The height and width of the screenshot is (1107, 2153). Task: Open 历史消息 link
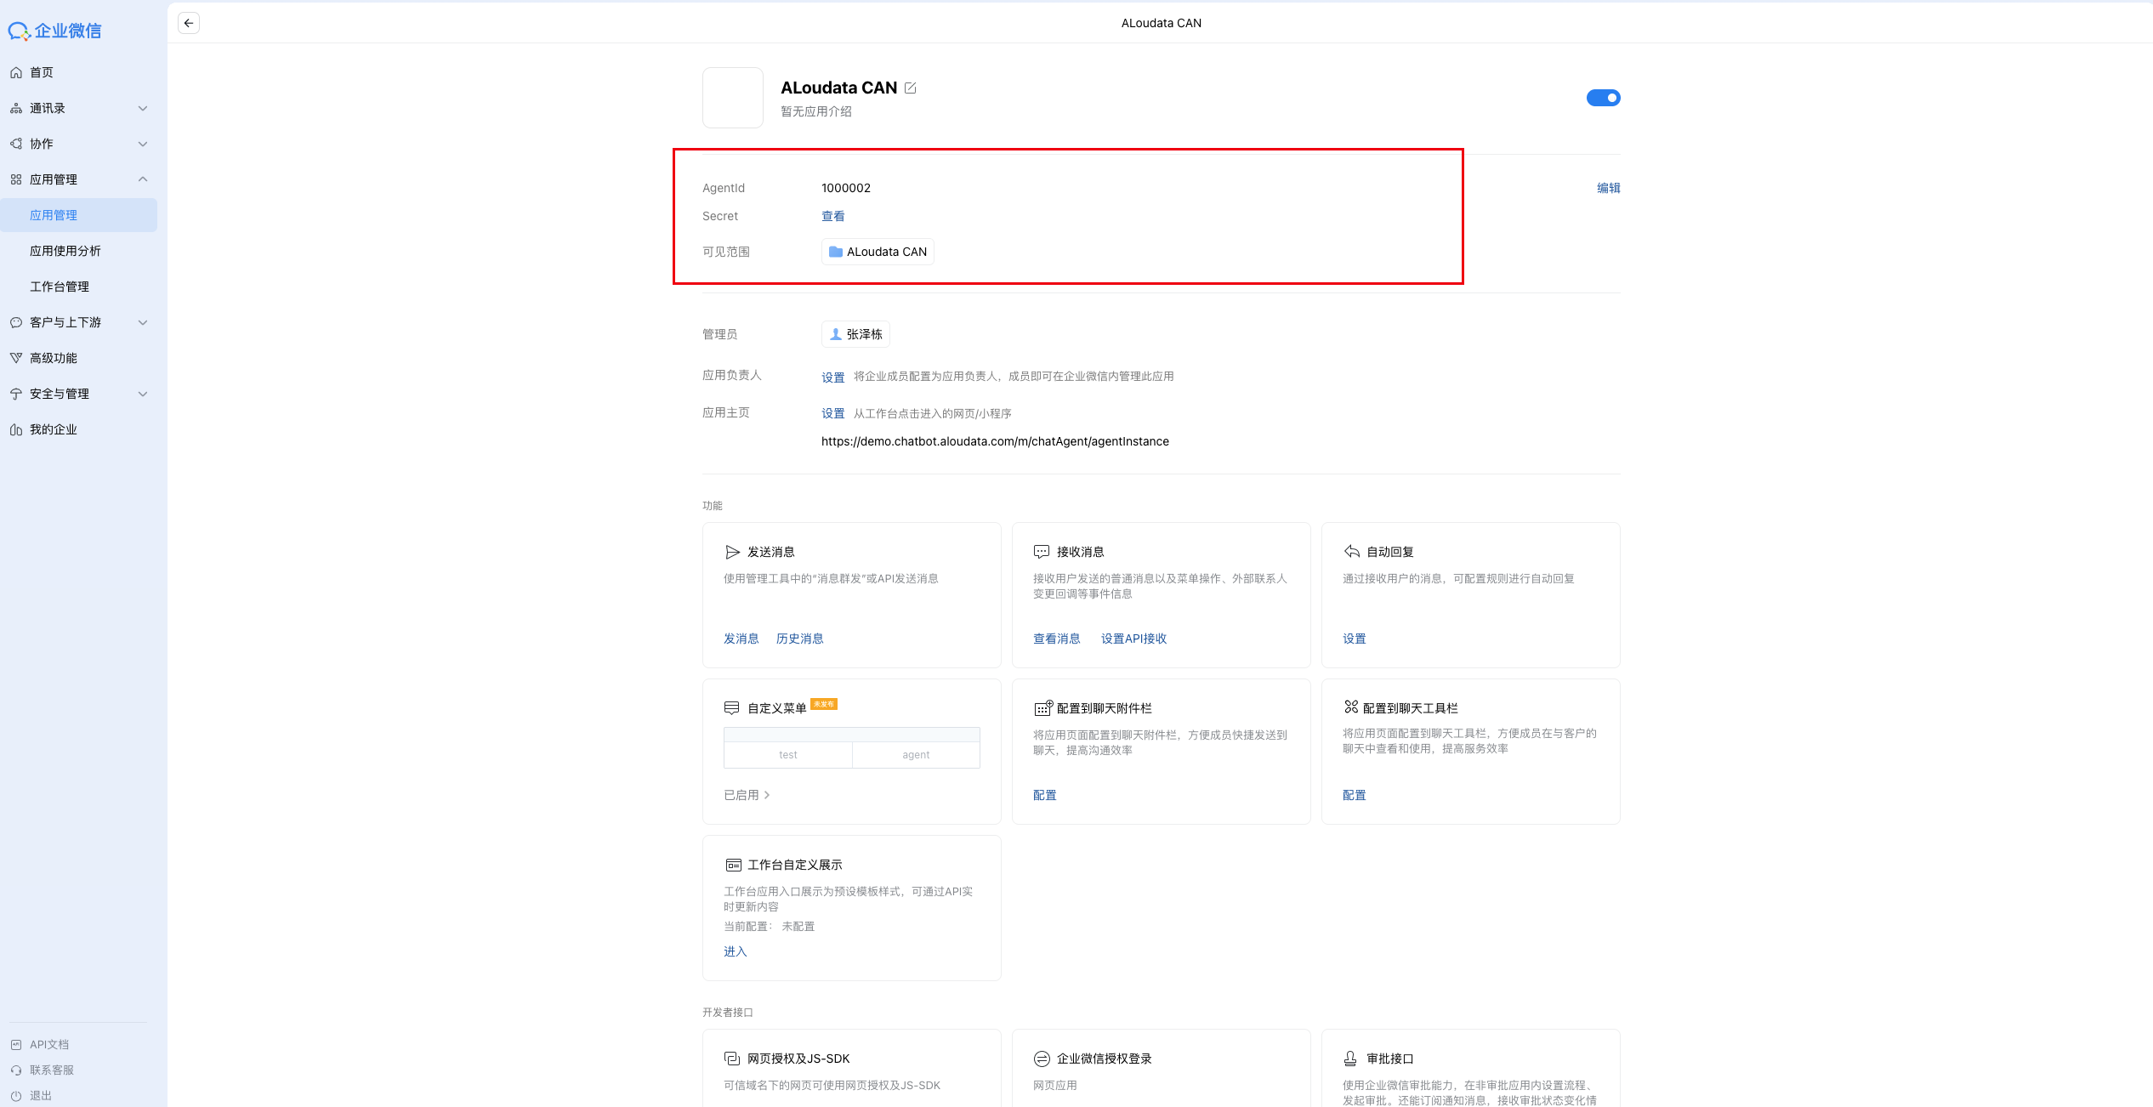[800, 639]
